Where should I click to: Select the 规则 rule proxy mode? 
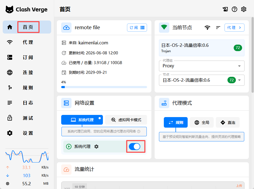coord(176,122)
